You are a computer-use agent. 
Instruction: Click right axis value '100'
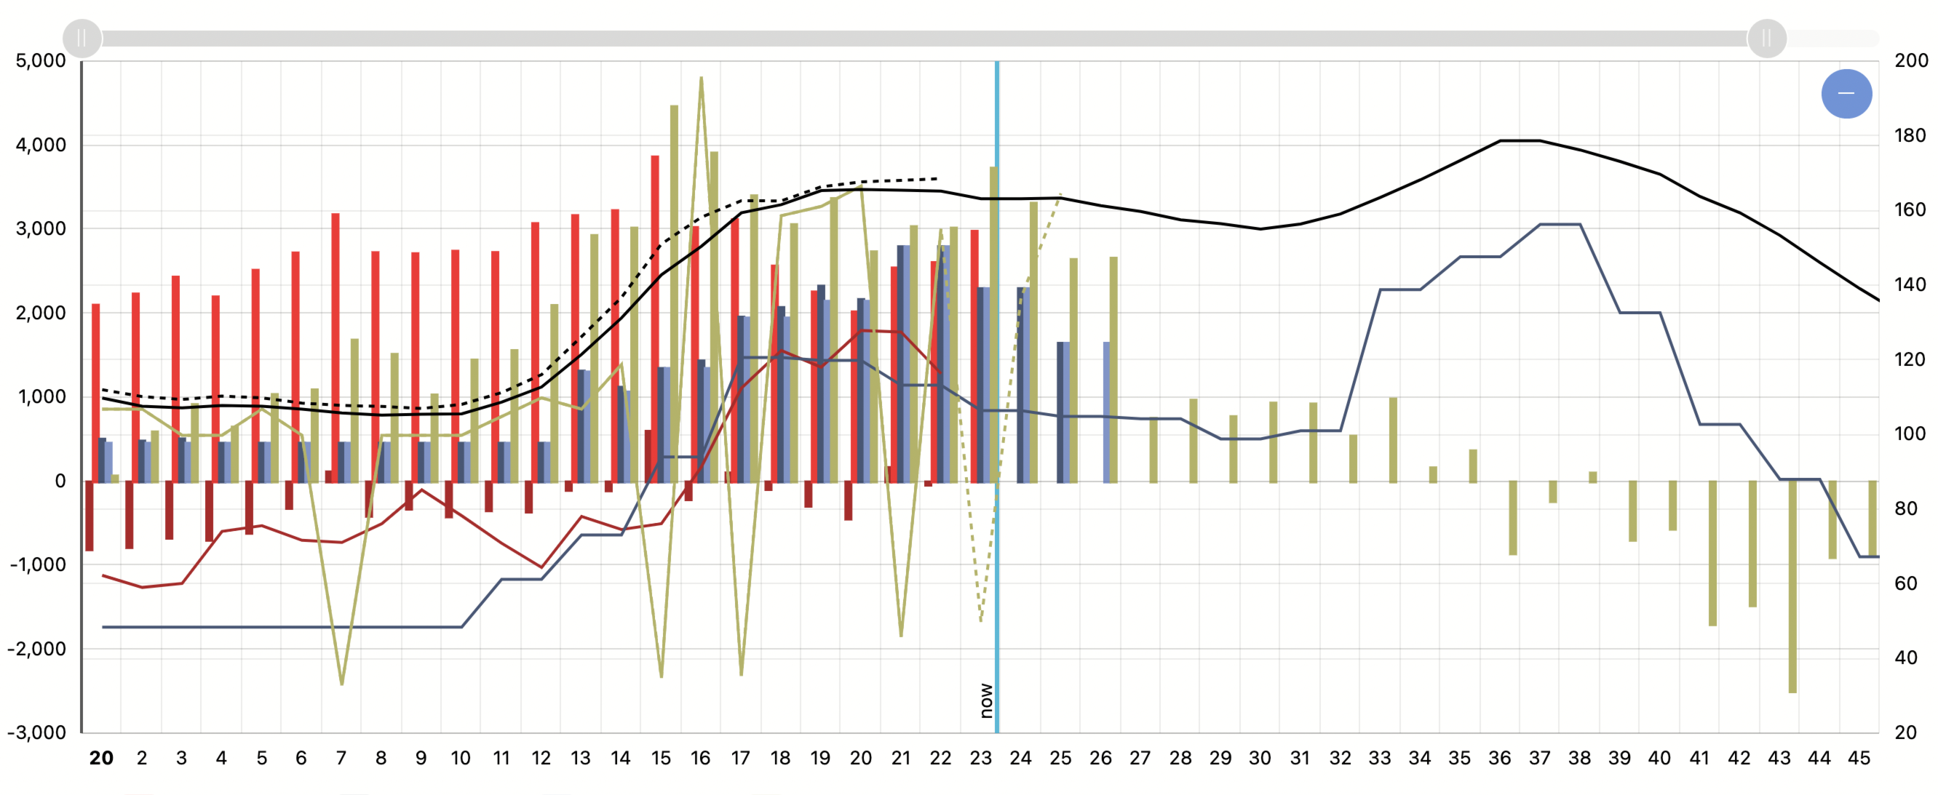1911,434
